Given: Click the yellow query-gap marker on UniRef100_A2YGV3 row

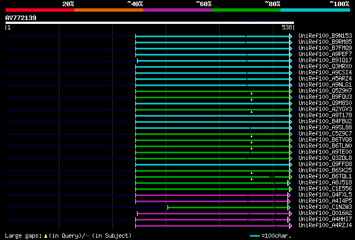Looking at the screenshot, I should tap(251, 112).
